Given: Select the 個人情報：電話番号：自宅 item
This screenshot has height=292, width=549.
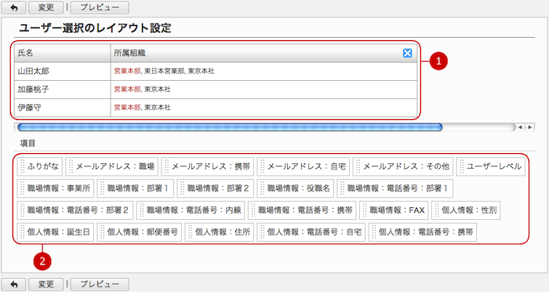Looking at the screenshot, I should (x=311, y=232).
